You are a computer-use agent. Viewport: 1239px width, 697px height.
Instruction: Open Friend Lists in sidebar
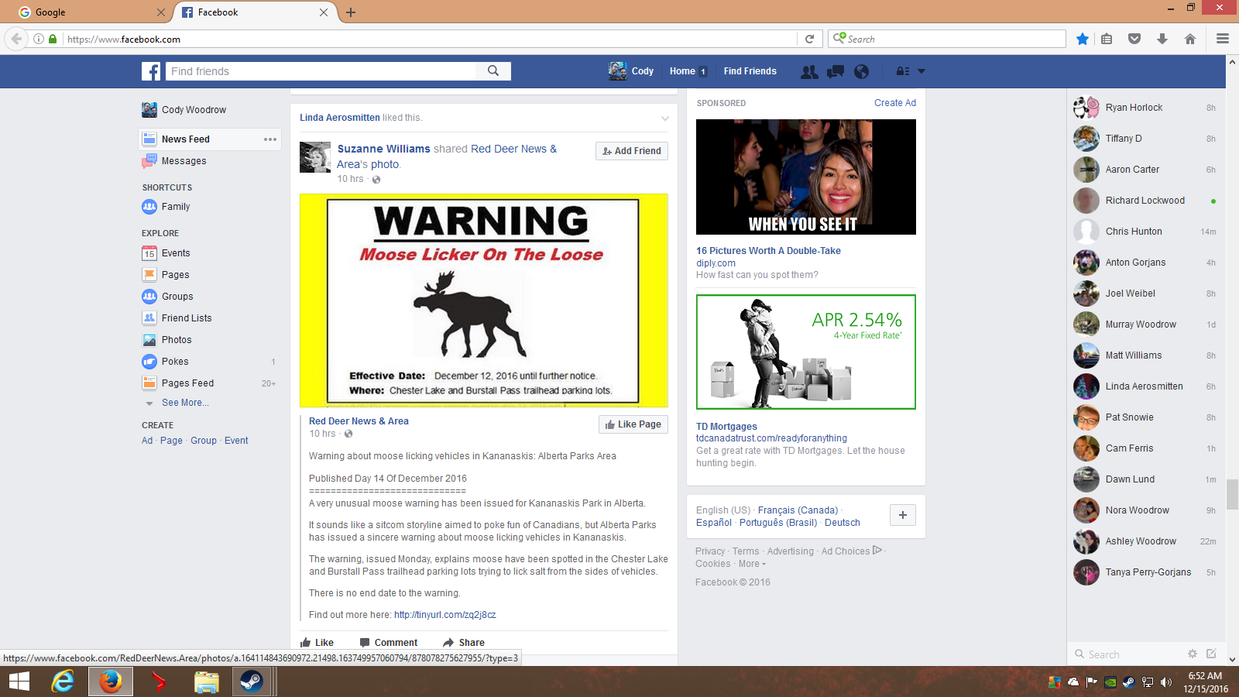coord(187,318)
